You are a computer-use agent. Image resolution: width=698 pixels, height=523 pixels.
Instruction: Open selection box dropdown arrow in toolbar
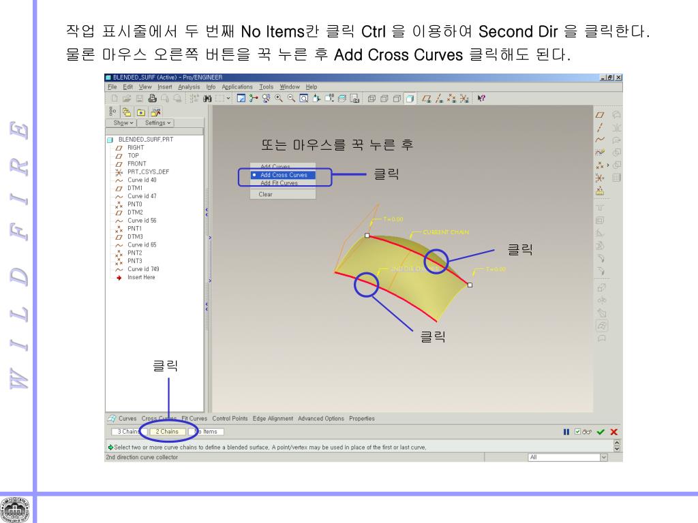[228, 98]
